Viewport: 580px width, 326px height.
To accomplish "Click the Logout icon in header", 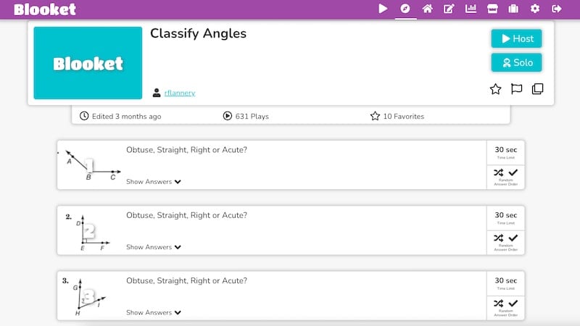I will pyautogui.click(x=556, y=9).
